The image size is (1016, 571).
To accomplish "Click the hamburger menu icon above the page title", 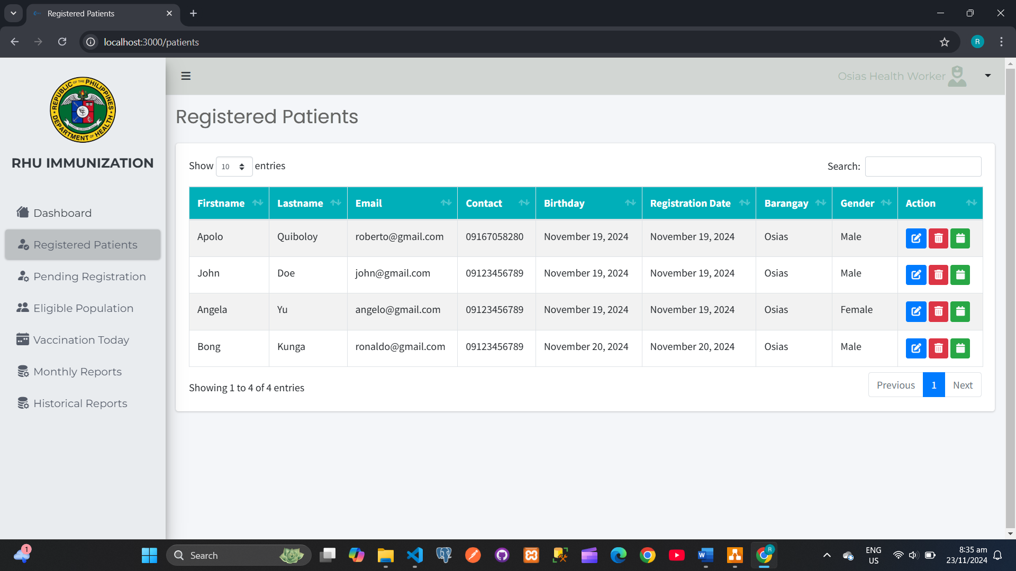I will [x=186, y=76].
